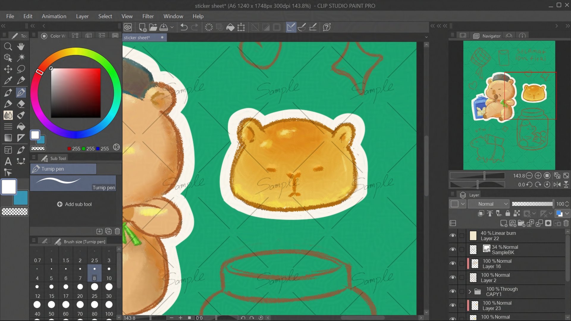Select the Lasso selection tool
This screenshot has width=571, height=321.
point(21,69)
